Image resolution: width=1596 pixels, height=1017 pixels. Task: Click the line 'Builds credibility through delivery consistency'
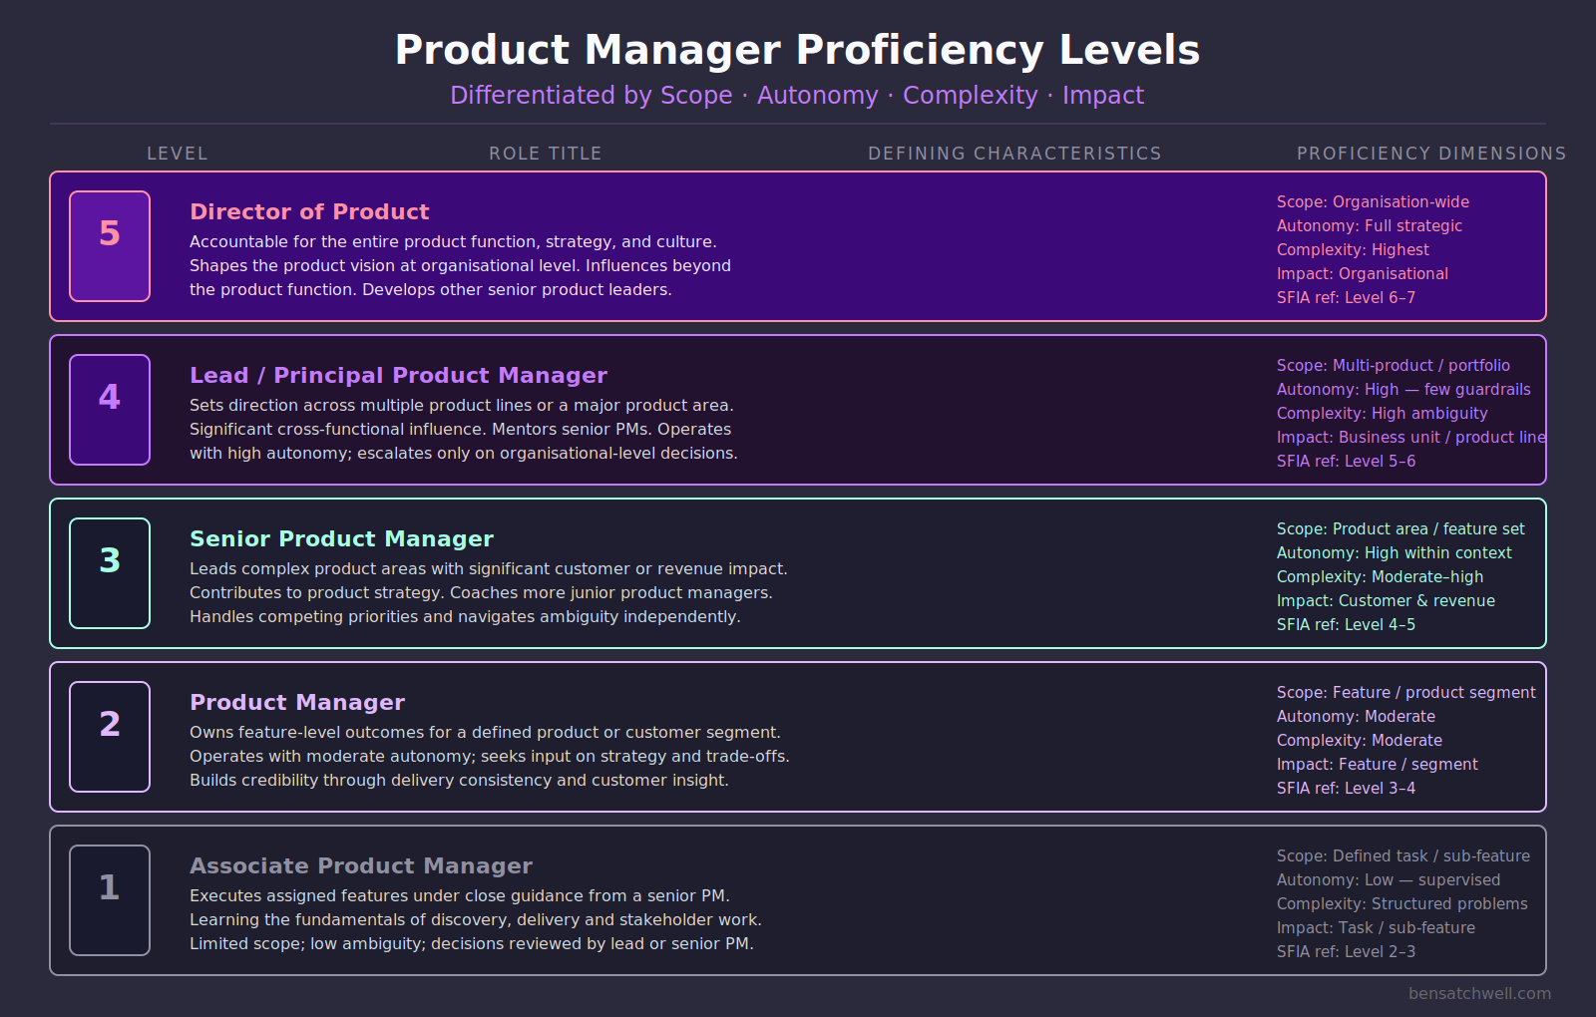coord(459,781)
